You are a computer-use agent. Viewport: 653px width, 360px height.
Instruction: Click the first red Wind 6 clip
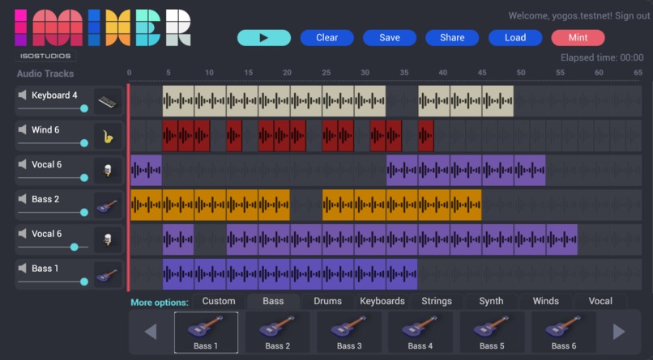pos(170,136)
